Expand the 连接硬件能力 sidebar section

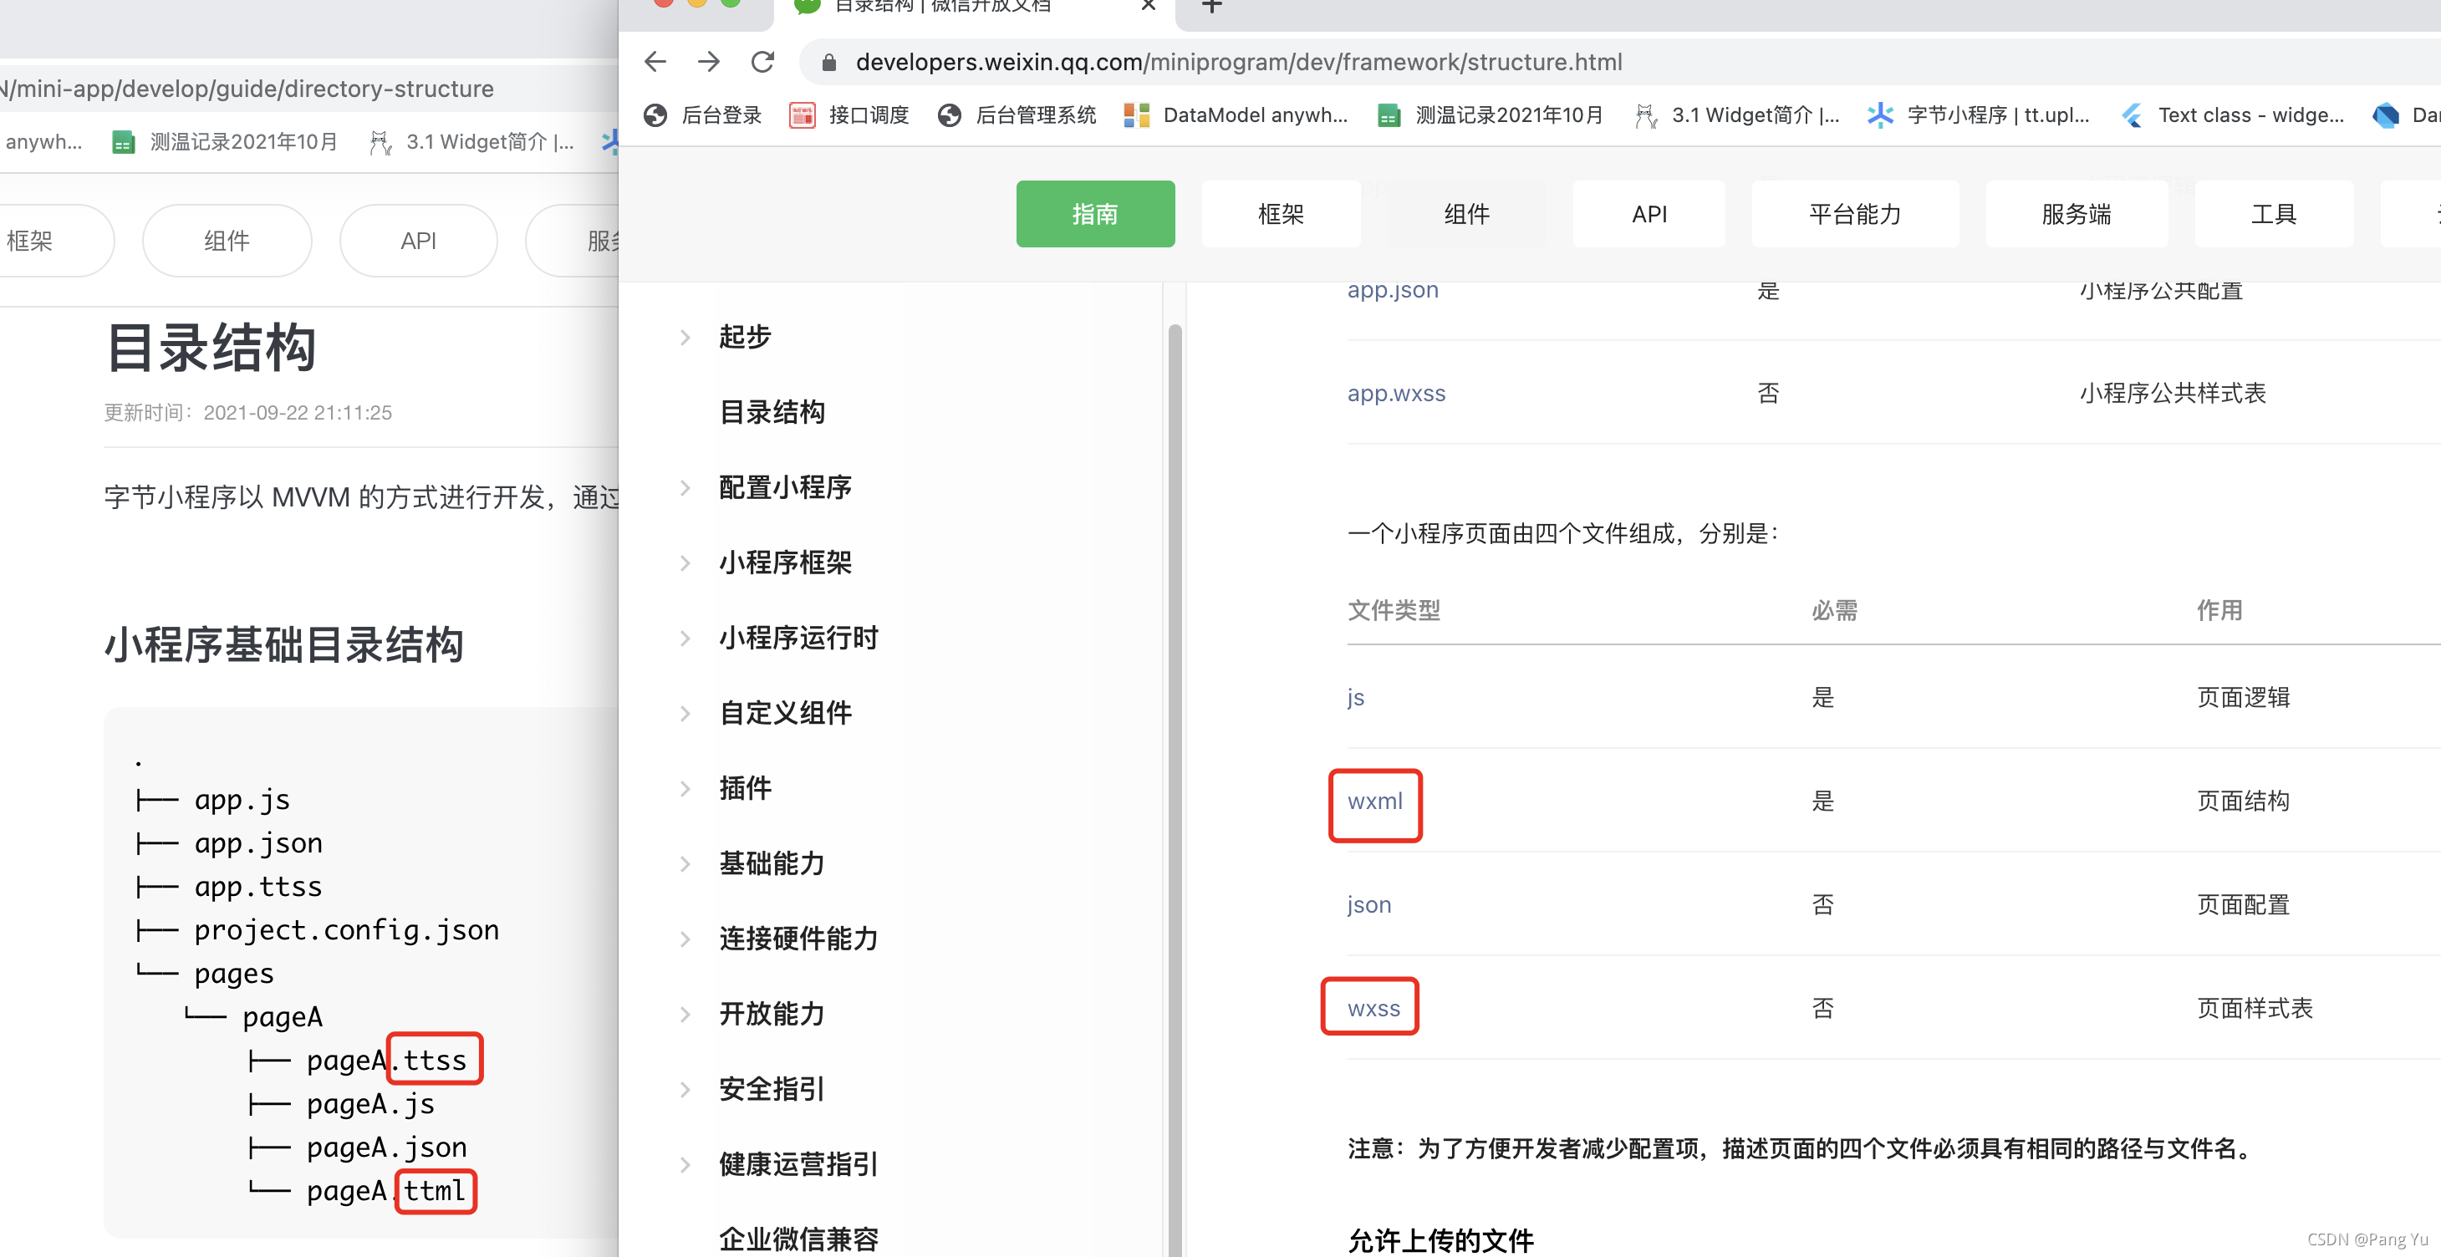684,939
